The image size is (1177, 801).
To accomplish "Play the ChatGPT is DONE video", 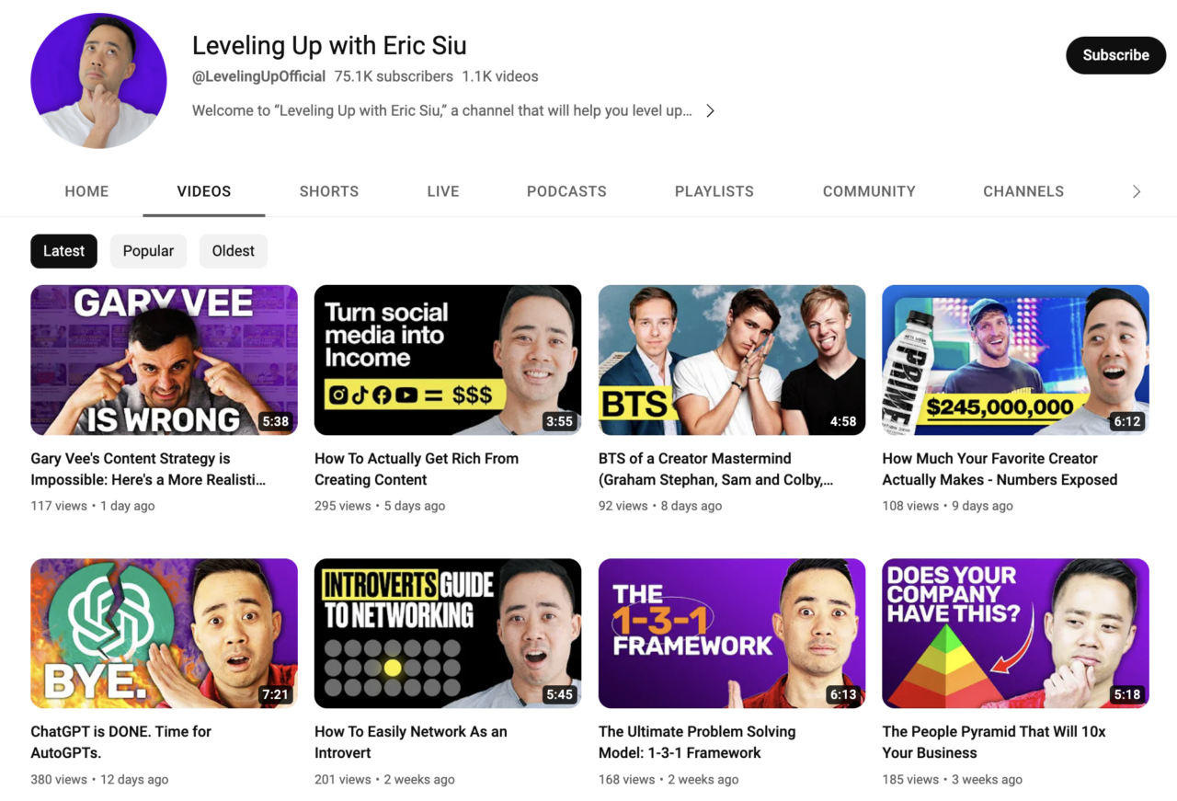I will 164,633.
